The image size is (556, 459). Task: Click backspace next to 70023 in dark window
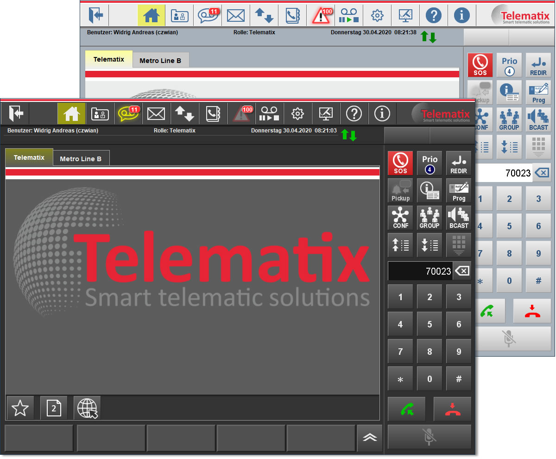pyautogui.click(x=462, y=271)
